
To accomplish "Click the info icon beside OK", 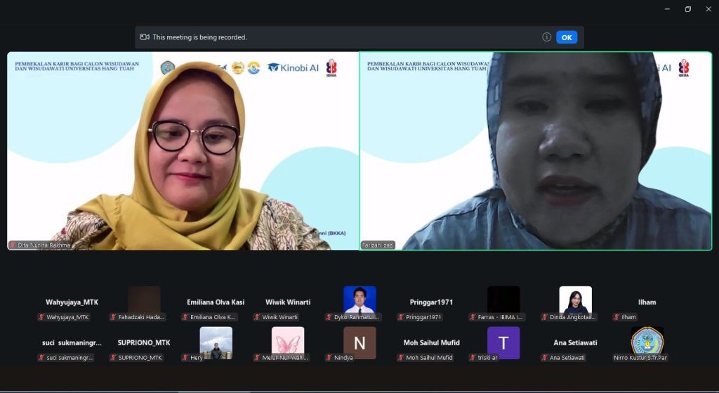I will coord(546,37).
